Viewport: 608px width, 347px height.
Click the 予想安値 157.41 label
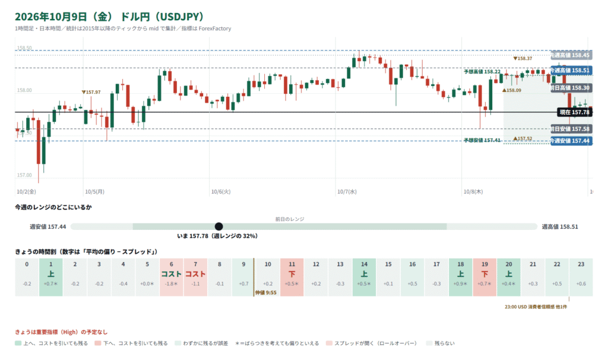click(x=482, y=140)
